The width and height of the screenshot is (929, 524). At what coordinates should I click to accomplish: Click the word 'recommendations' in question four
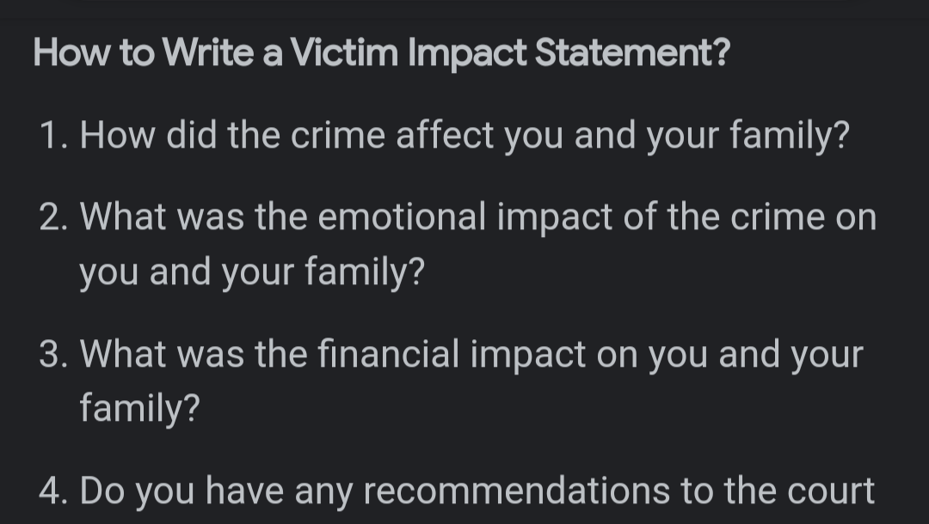[x=516, y=490]
